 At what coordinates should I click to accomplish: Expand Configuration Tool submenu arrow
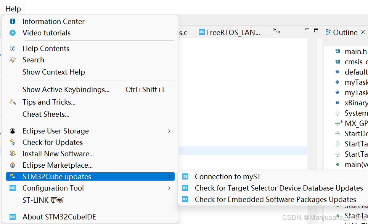click(x=169, y=188)
